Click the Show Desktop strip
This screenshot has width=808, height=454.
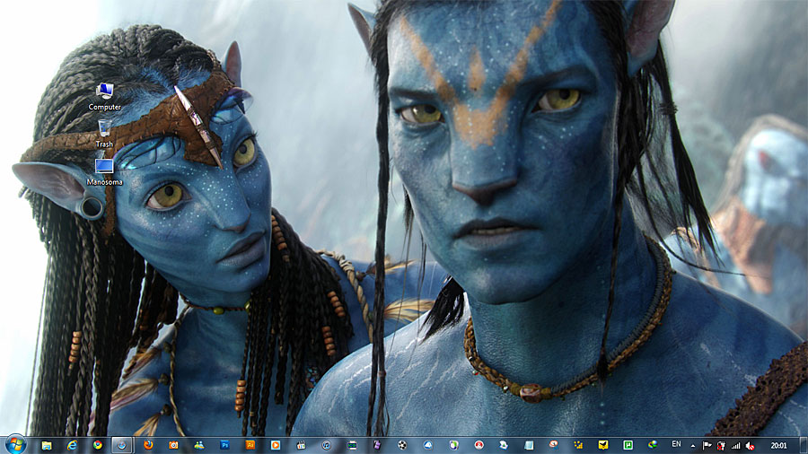click(x=804, y=445)
